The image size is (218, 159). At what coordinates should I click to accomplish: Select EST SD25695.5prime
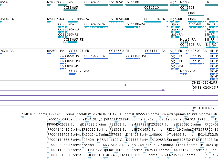[178, 127]
